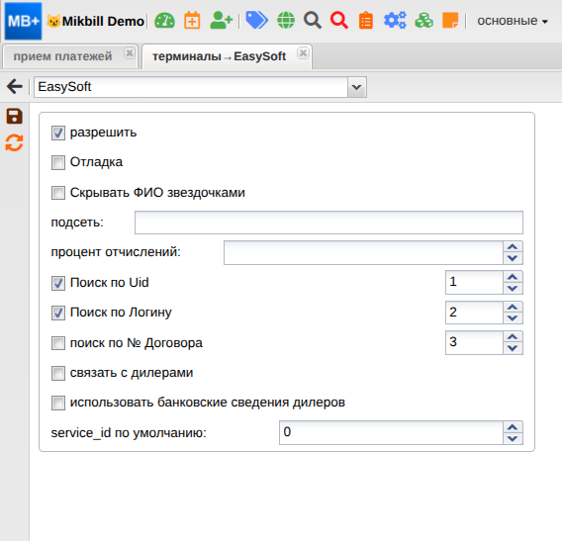Click the процент отчислений input field
The width and height of the screenshot is (562, 541).
click(x=363, y=252)
